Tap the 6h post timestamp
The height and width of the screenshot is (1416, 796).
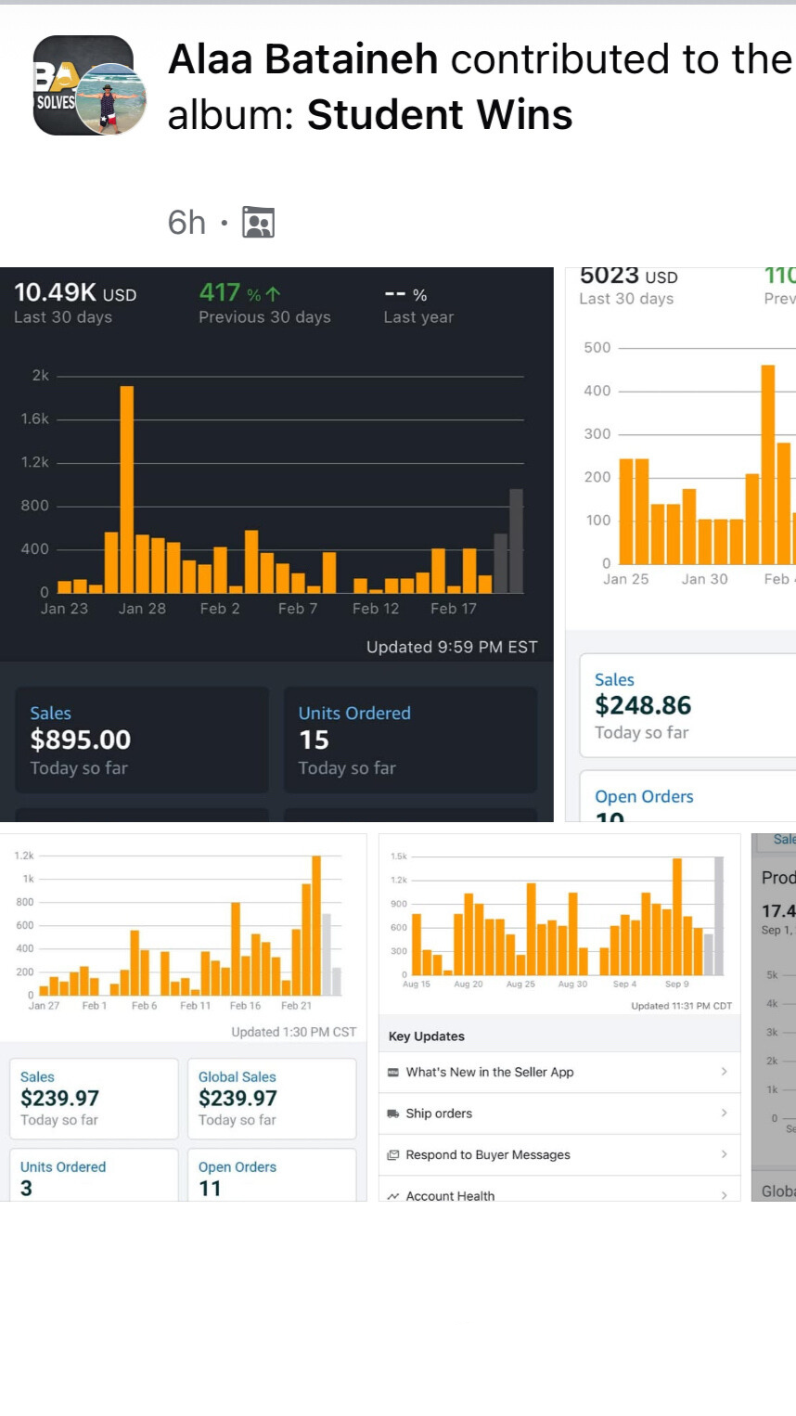(186, 223)
